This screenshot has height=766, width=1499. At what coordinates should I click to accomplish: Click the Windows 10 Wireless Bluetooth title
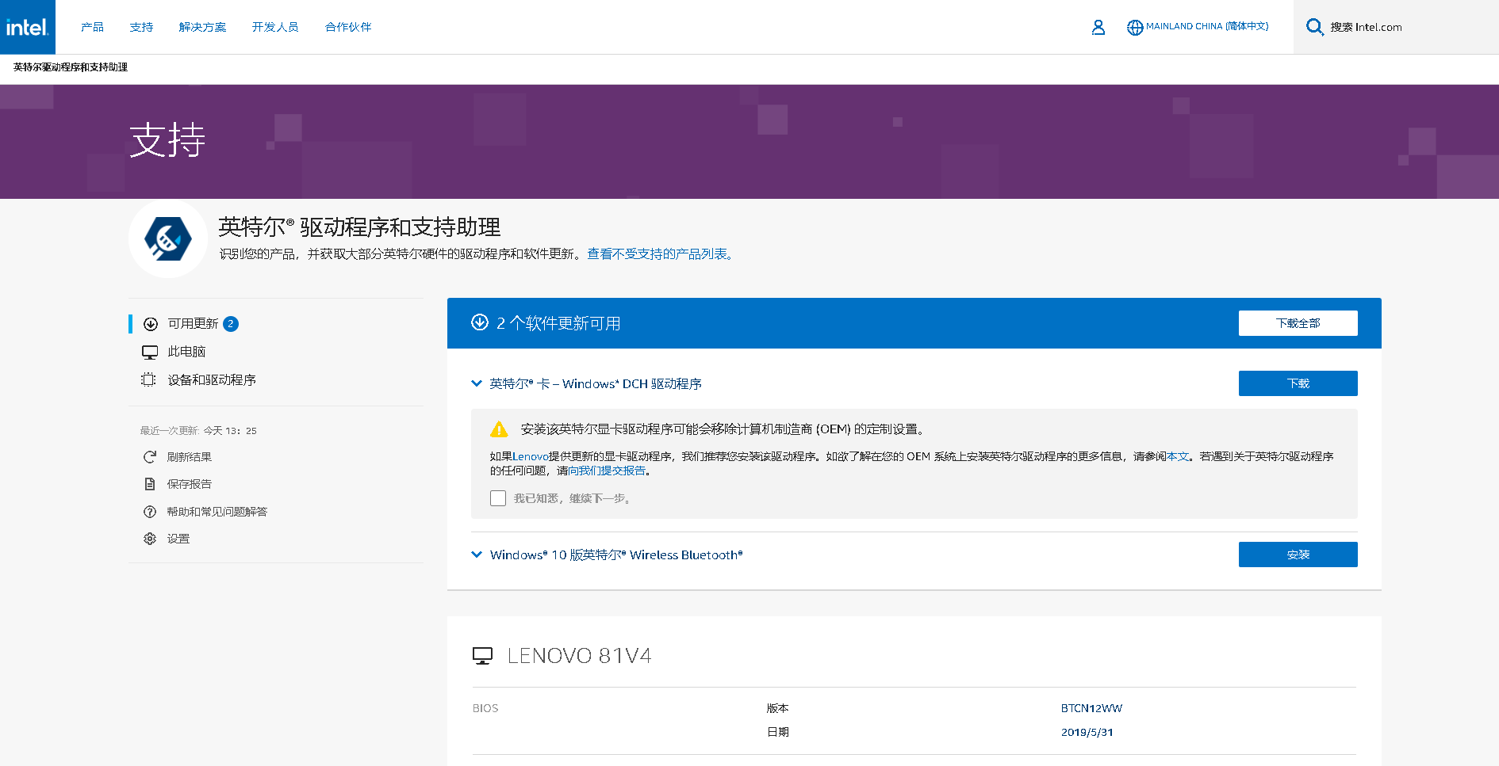[x=616, y=554]
